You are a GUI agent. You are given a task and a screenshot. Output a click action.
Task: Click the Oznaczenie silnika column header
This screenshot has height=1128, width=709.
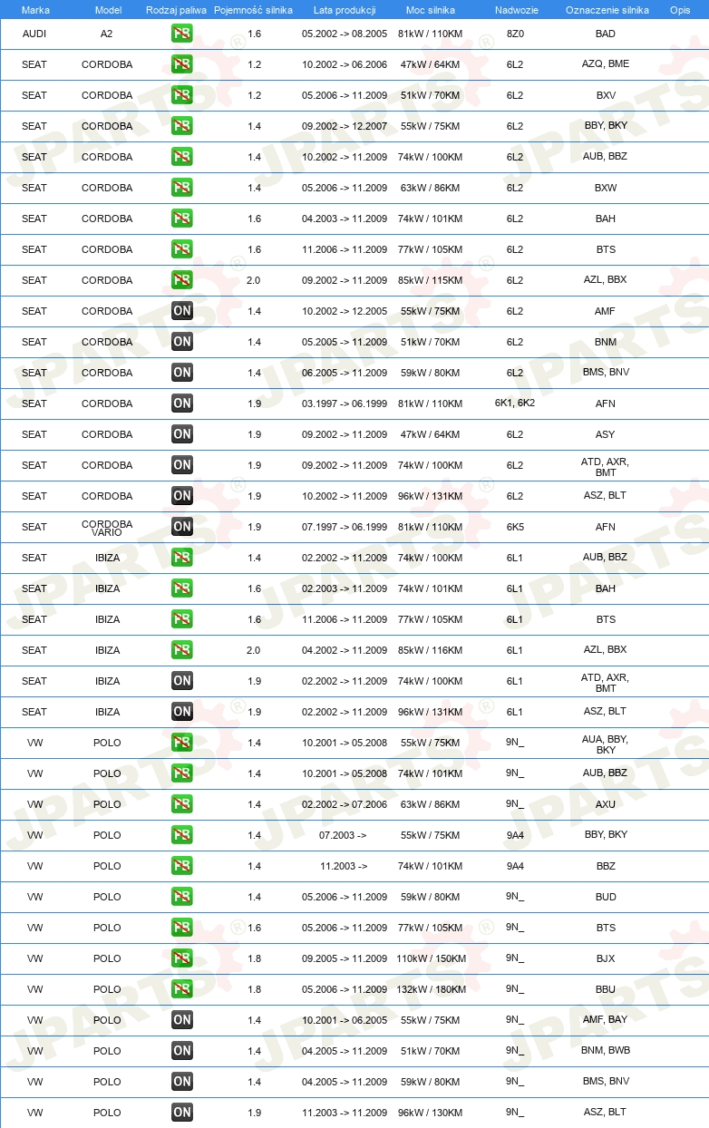(x=607, y=10)
